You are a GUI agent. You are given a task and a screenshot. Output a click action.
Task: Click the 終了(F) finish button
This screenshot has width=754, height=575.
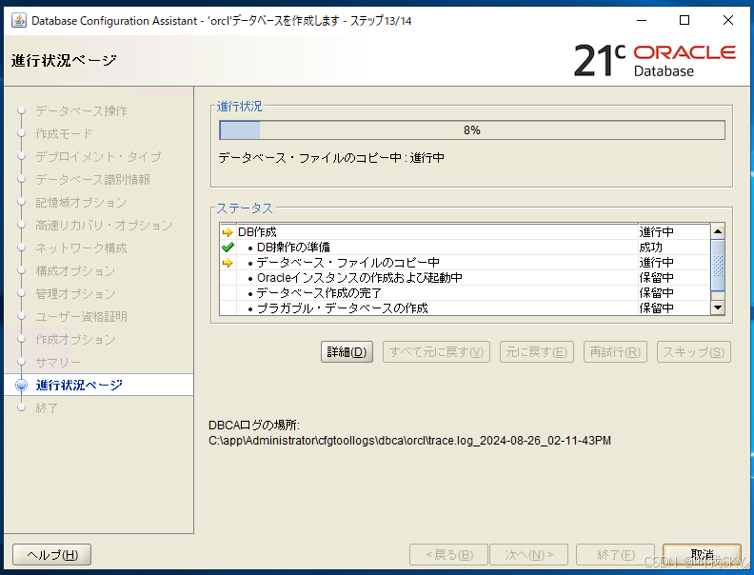(616, 555)
